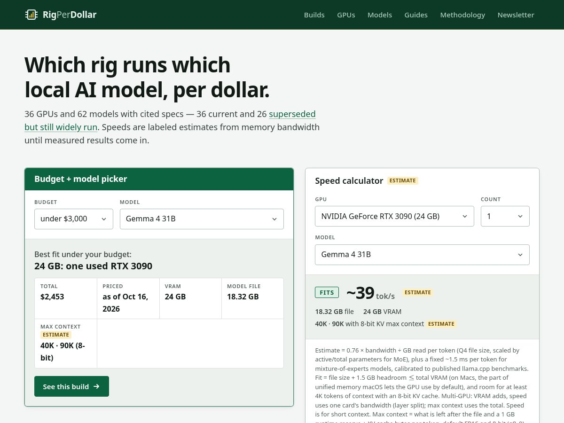The width and height of the screenshot is (564, 423).
Task: Click the TOTAL value $2,453
Action: [52, 297]
